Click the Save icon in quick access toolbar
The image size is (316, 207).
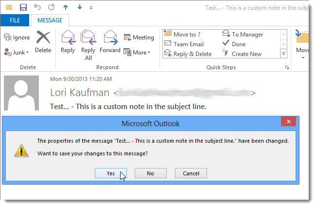point(23,7)
